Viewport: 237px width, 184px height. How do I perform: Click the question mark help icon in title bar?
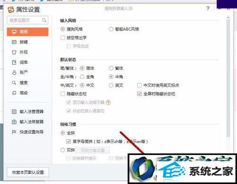pyautogui.click(x=208, y=8)
